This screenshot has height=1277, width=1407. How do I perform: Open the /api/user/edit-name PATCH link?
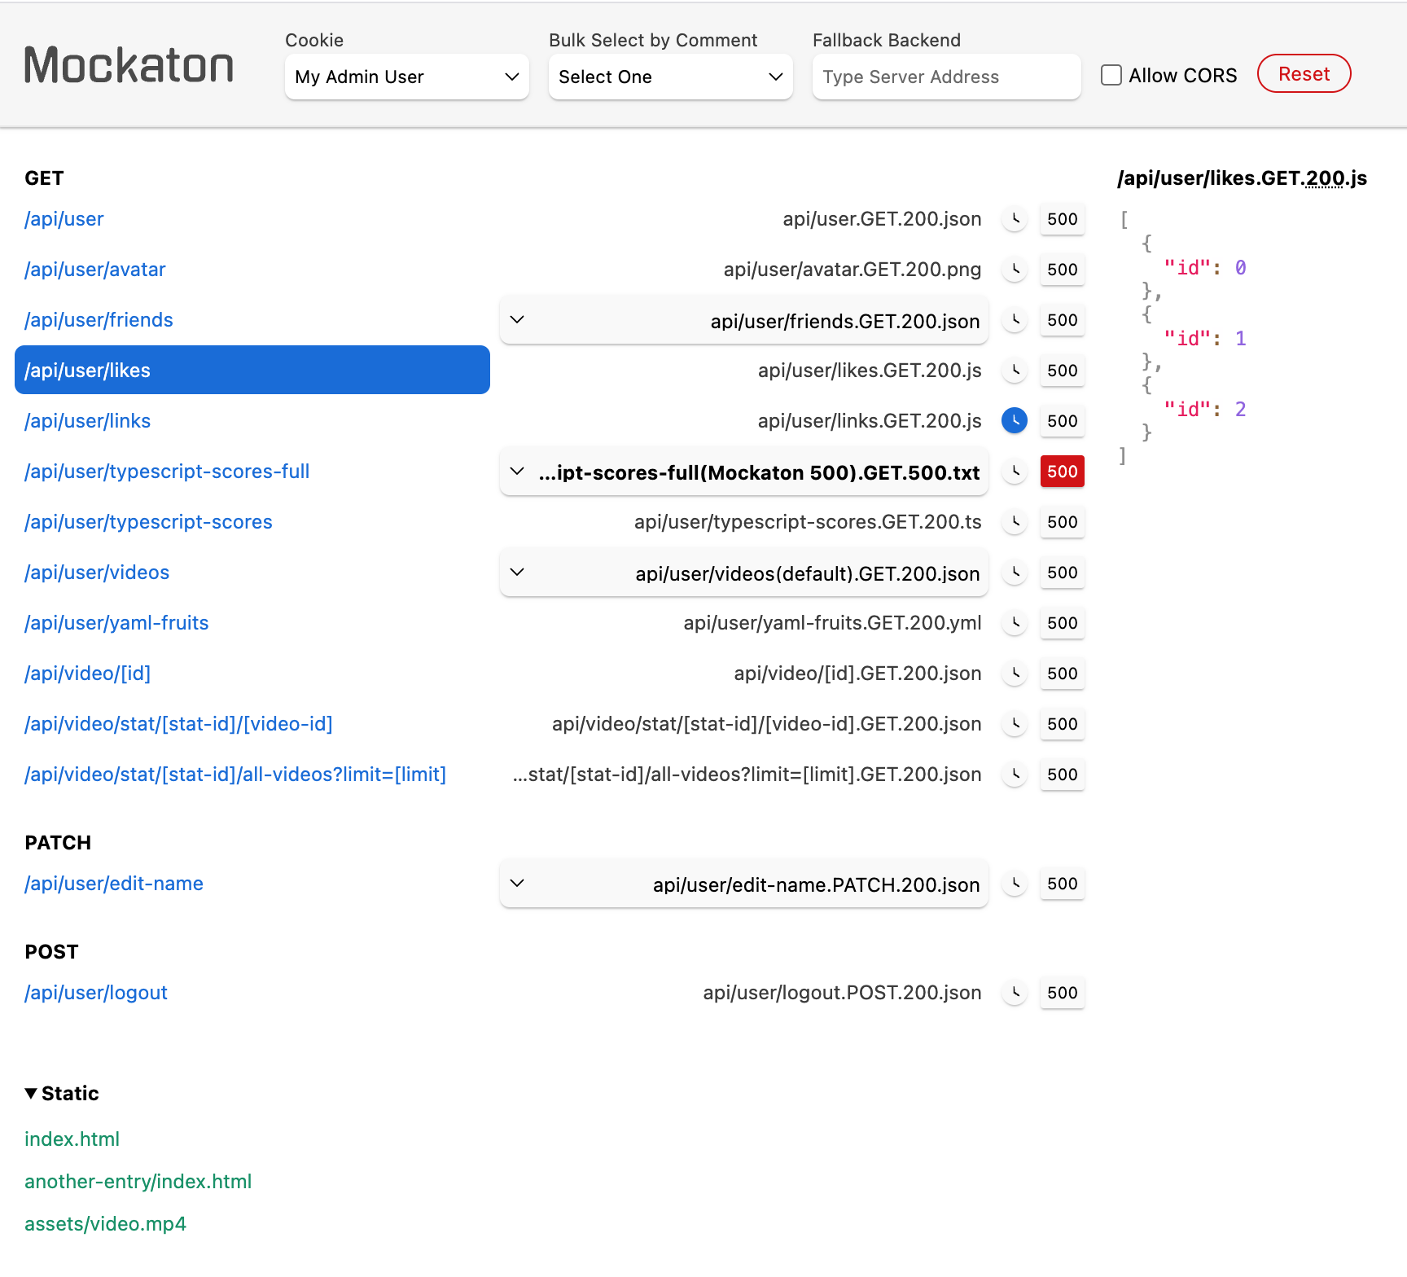tap(114, 884)
